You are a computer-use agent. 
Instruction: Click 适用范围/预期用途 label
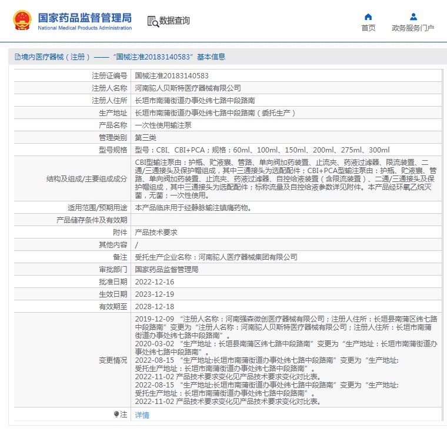tap(97, 208)
